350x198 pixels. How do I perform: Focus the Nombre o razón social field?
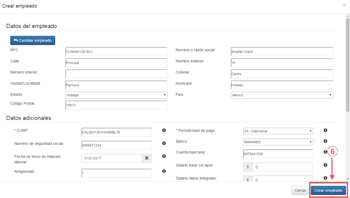[x=282, y=51]
